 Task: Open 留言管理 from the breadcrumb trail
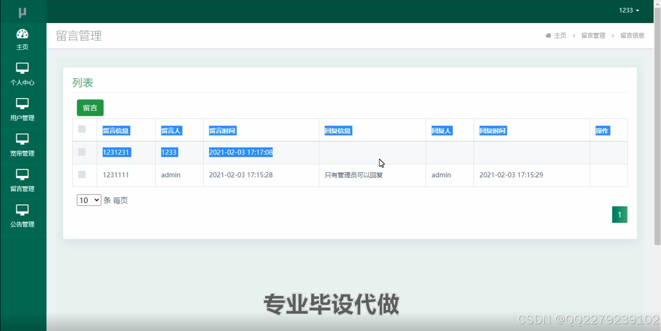click(593, 35)
